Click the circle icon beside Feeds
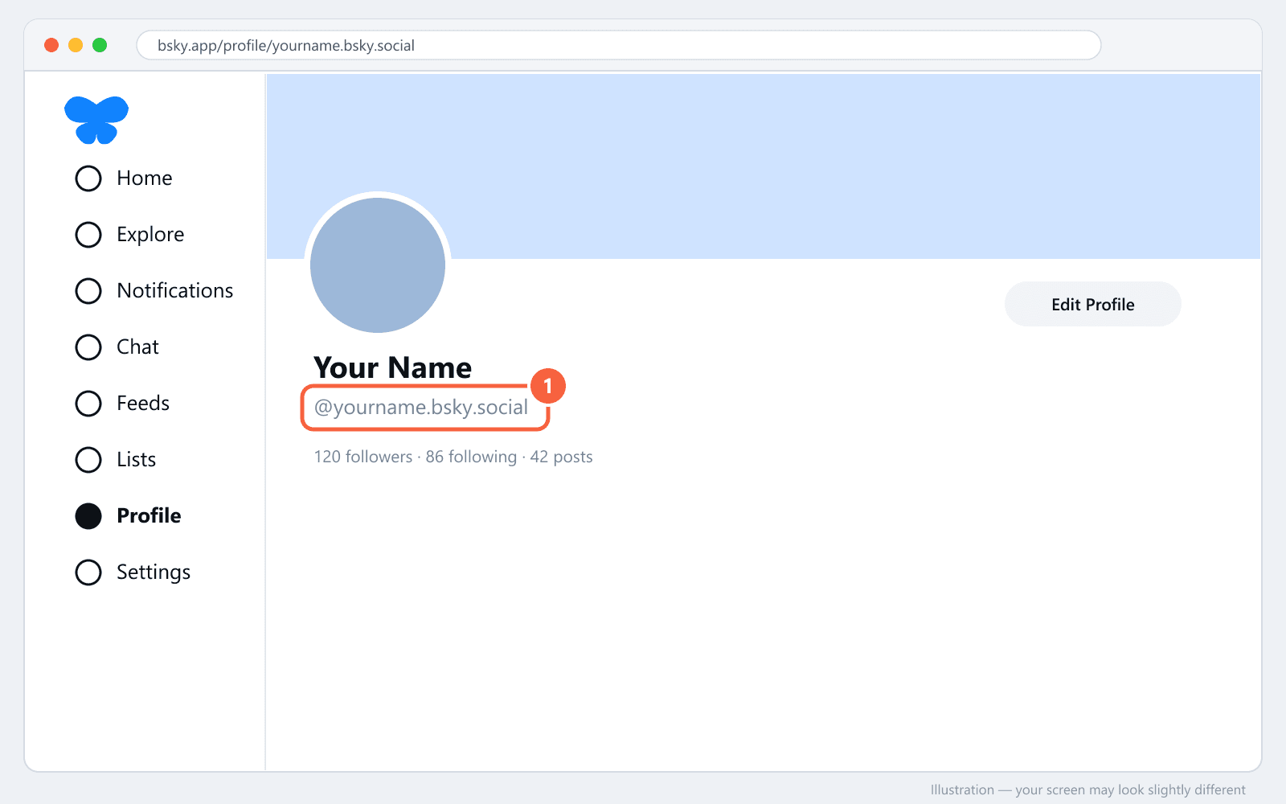Viewport: 1286px width, 804px height. click(x=88, y=404)
